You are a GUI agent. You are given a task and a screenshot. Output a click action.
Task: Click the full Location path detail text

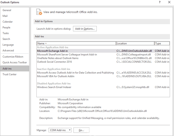point(102,111)
